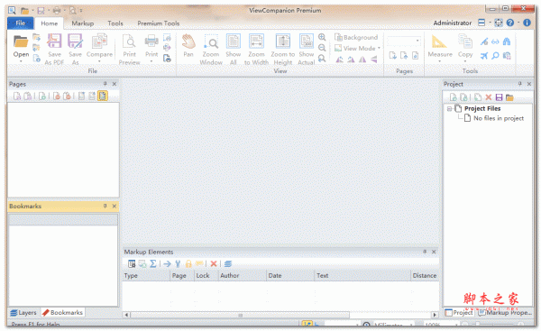
Task: Click the zoom previous magnifier icon
Action: pos(322,59)
